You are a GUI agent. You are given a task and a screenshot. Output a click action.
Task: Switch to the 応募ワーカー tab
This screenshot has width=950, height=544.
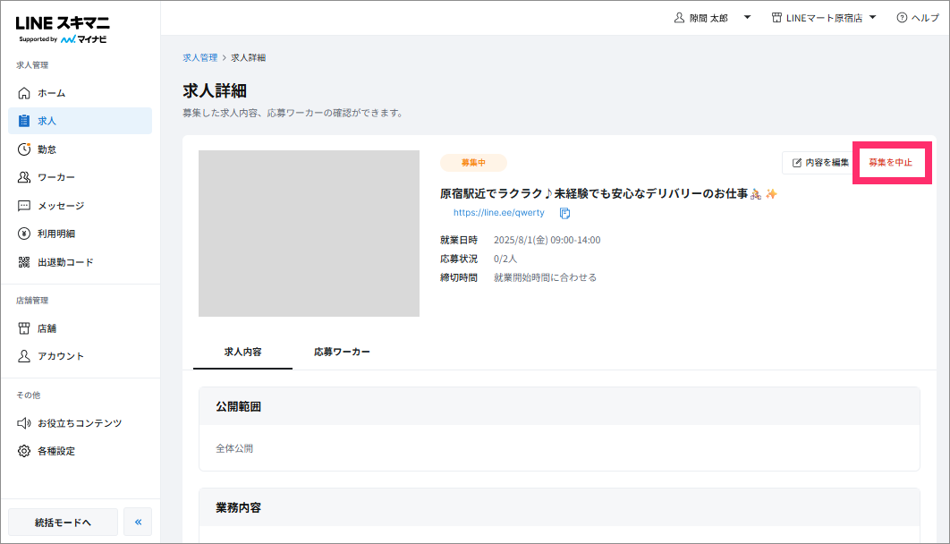(x=342, y=352)
